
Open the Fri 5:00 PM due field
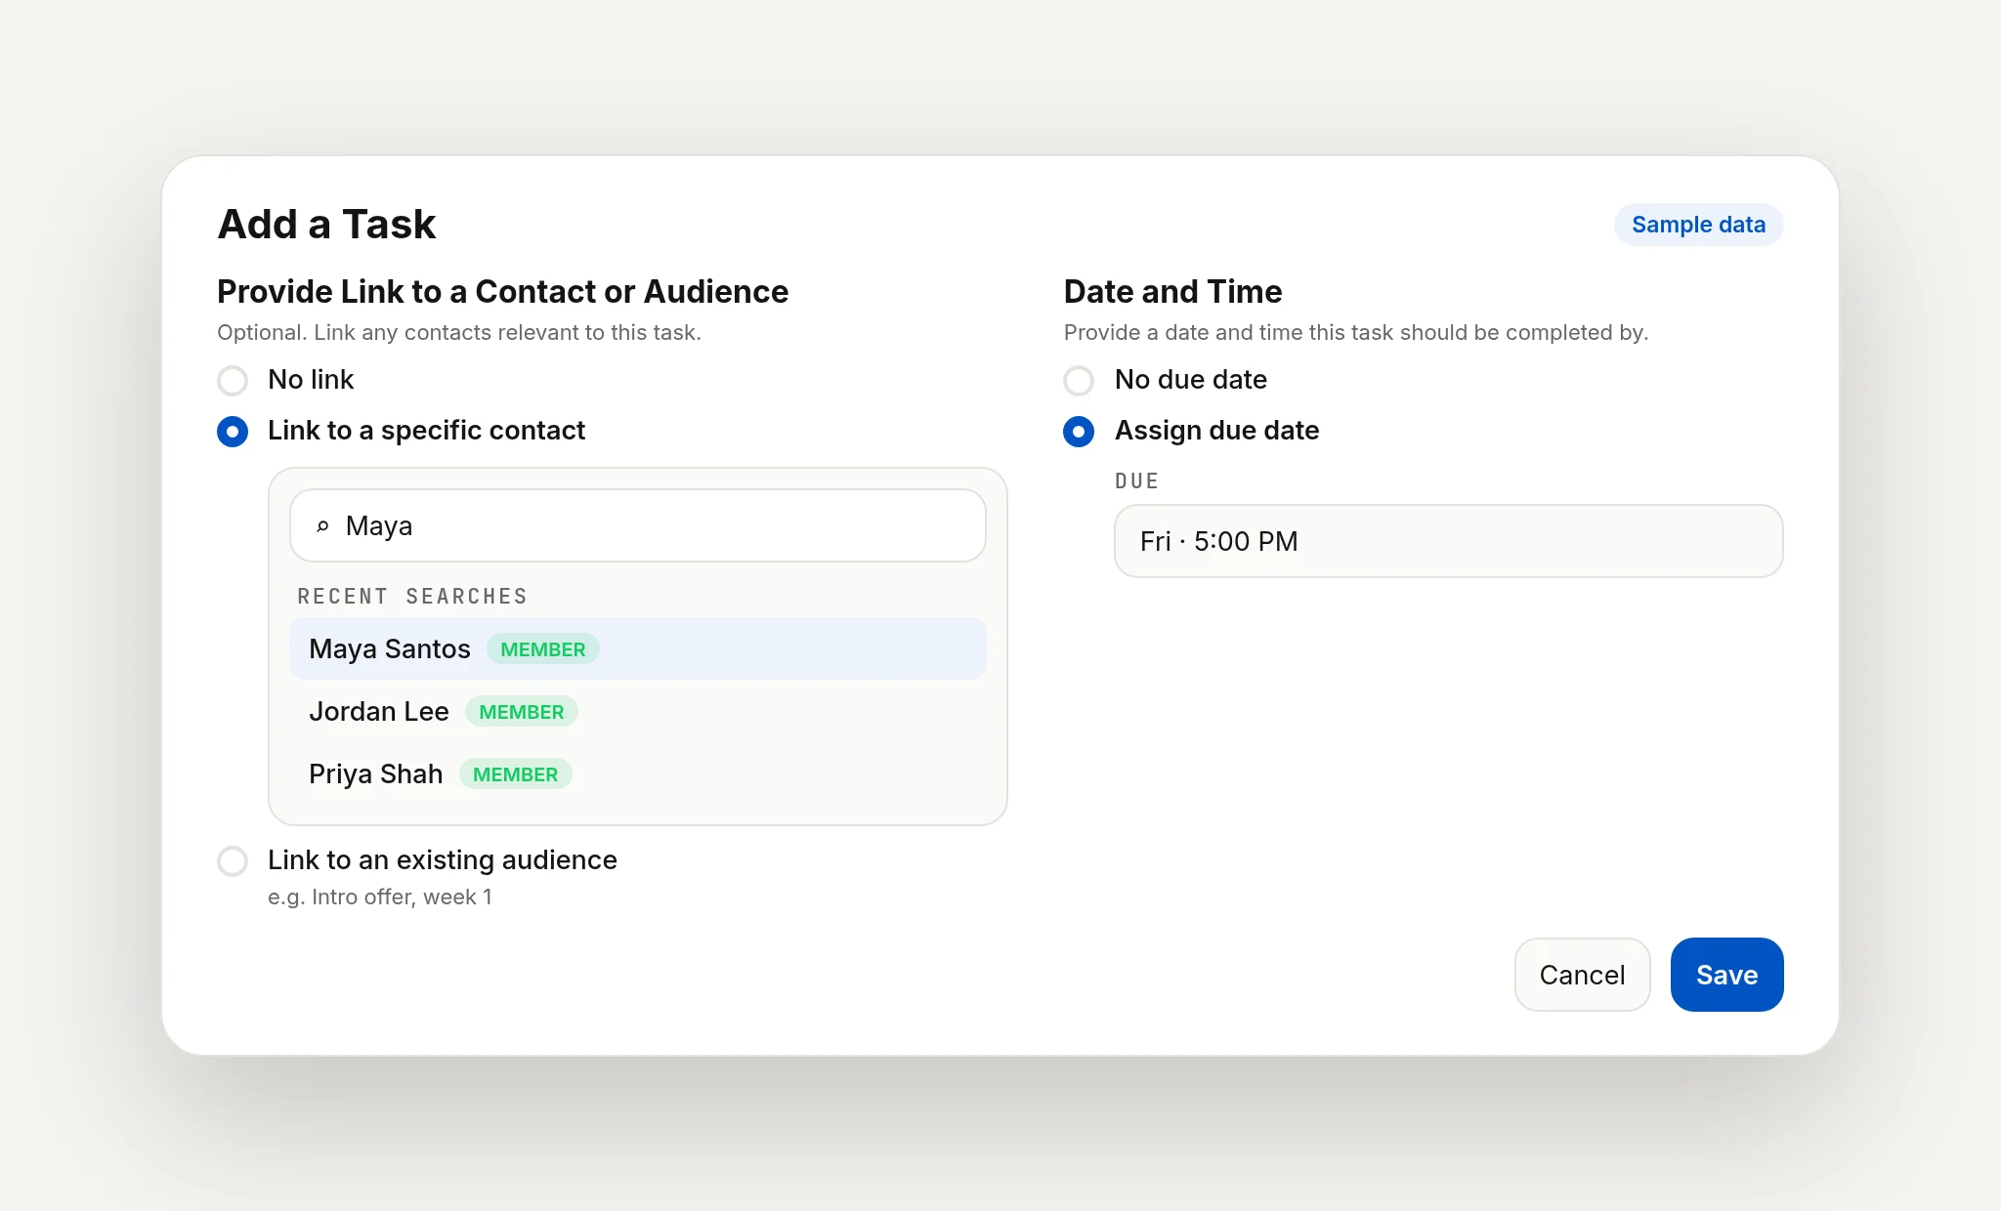pos(1448,541)
